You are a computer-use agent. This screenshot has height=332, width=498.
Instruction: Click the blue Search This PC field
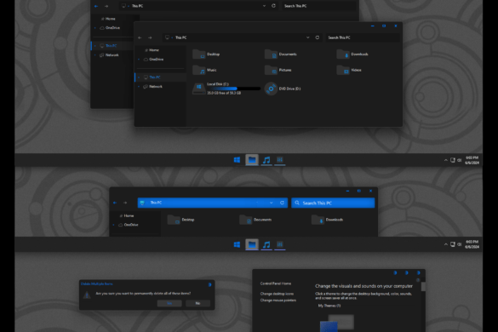click(333, 203)
